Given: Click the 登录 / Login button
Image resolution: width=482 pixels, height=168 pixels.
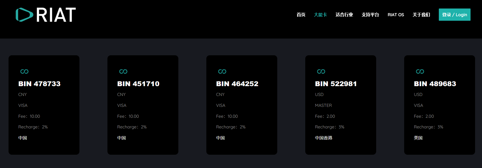Looking at the screenshot, I should 455,15.
